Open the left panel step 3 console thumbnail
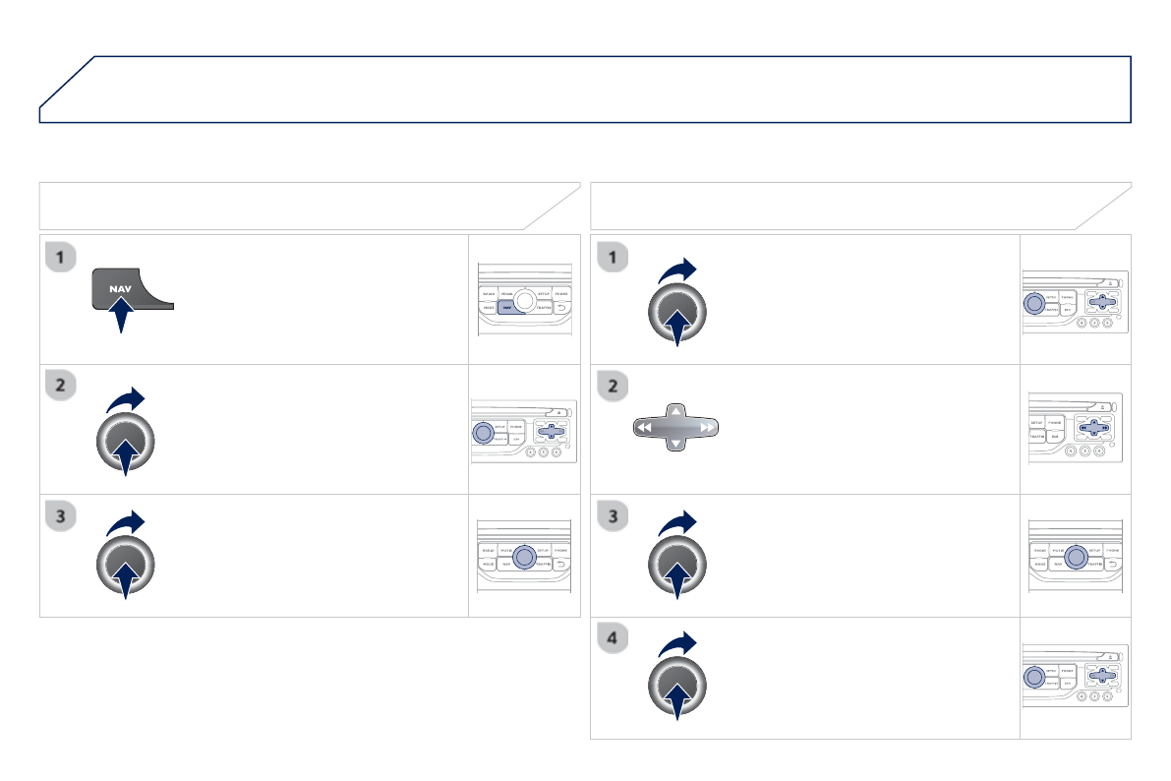Image resolution: width=1171 pixels, height=781 pixels. tap(524, 556)
